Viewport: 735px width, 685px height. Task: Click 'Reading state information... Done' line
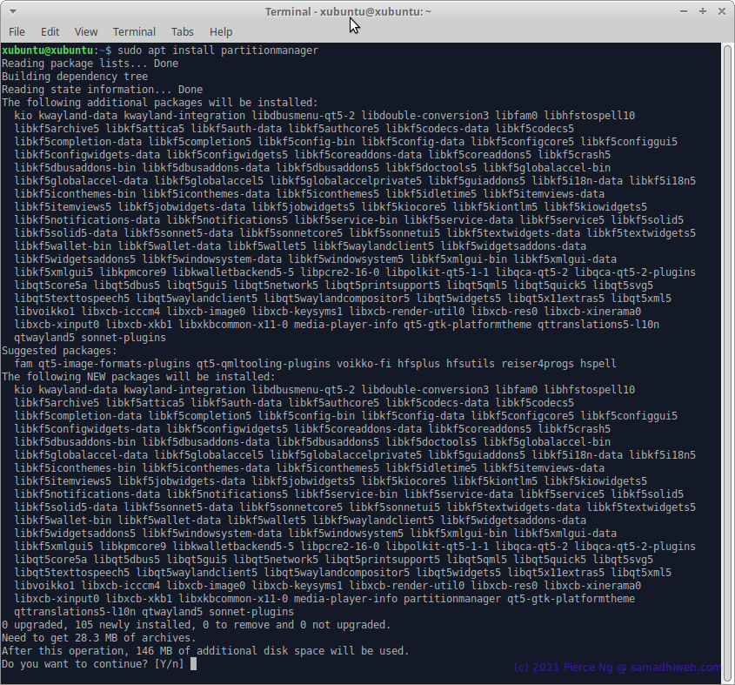click(102, 90)
